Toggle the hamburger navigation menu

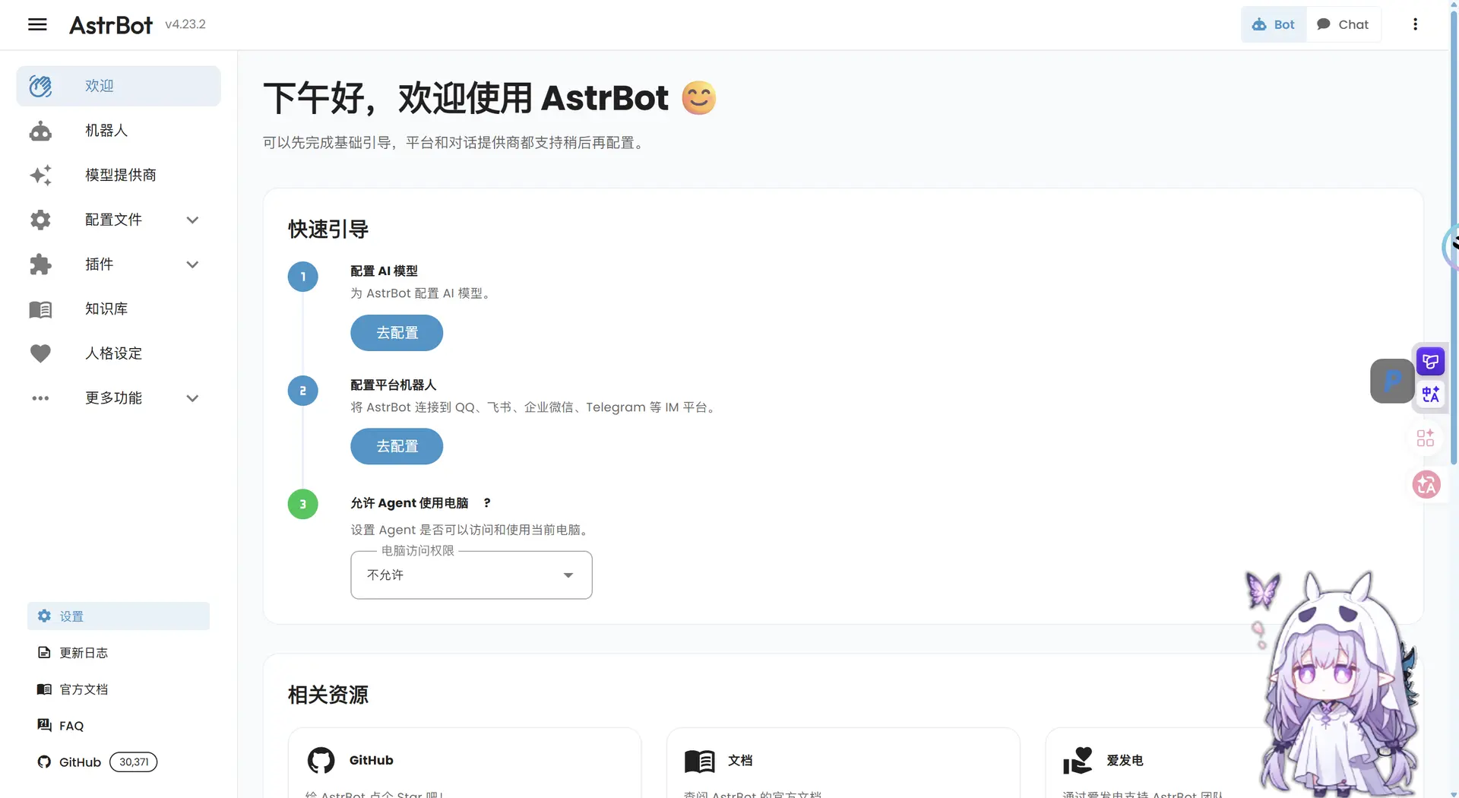[x=37, y=24]
